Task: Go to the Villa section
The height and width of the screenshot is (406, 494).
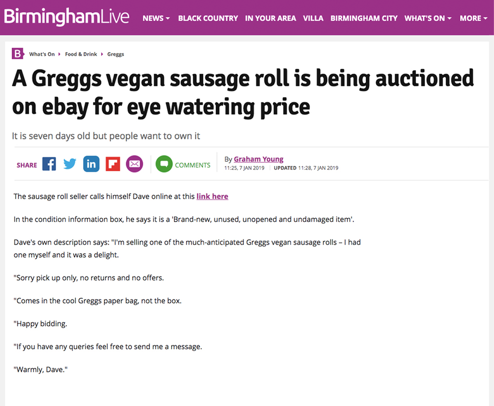Action: [313, 18]
